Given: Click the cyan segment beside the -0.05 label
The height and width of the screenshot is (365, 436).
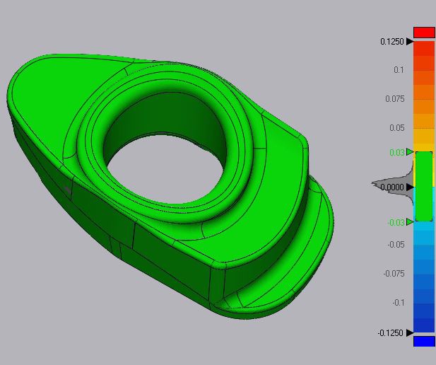Looking at the screenshot, I should tap(424, 244).
